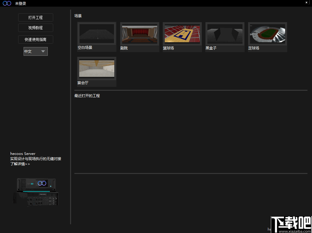Click the 了解详情>> learn more link
This screenshot has height=233, width=312.
tap(20, 164)
